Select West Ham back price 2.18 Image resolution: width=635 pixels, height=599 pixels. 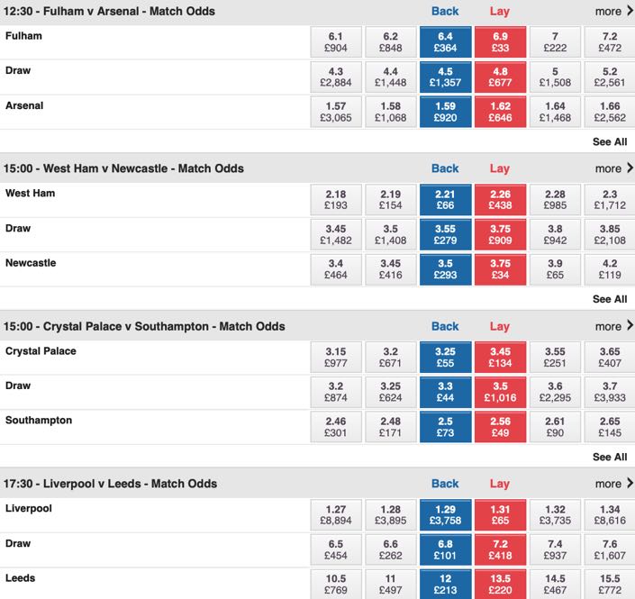pos(336,200)
